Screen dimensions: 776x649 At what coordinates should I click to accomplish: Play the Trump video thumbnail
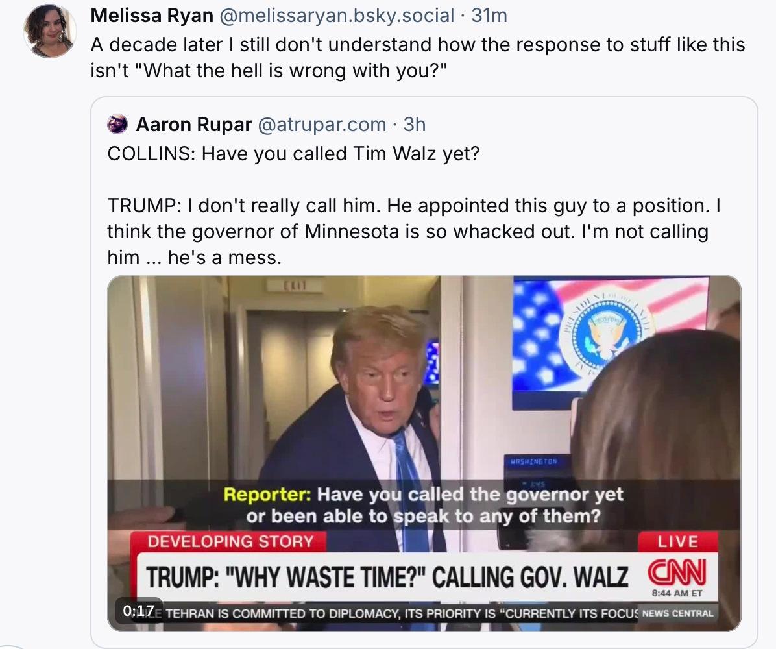pos(424,454)
